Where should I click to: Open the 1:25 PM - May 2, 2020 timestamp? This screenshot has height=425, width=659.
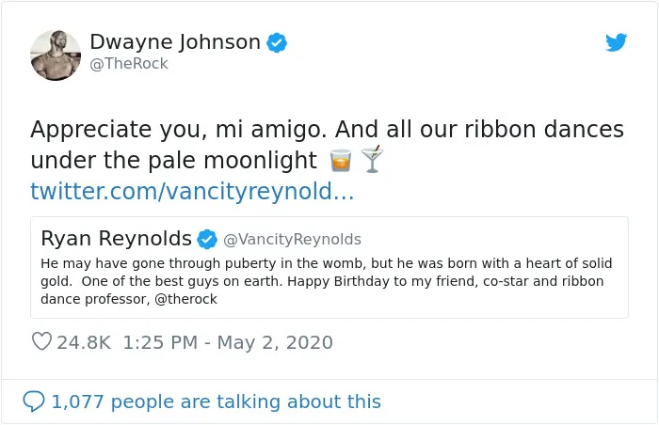click(x=228, y=342)
